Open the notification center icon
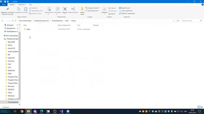204x114 pixels. pos(200,111)
